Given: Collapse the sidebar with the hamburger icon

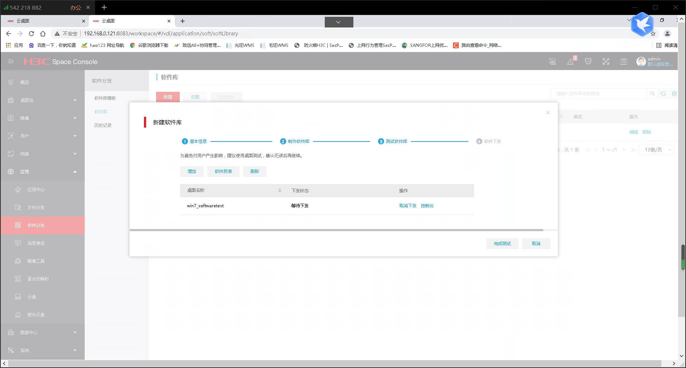Looking at the screenshot, I should click(x=11, y=61).
